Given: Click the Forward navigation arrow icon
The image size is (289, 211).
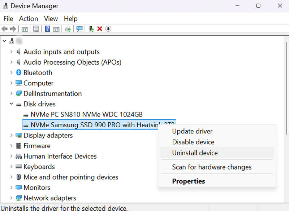Looking at the screenshot, I should (x=13, y=29).
